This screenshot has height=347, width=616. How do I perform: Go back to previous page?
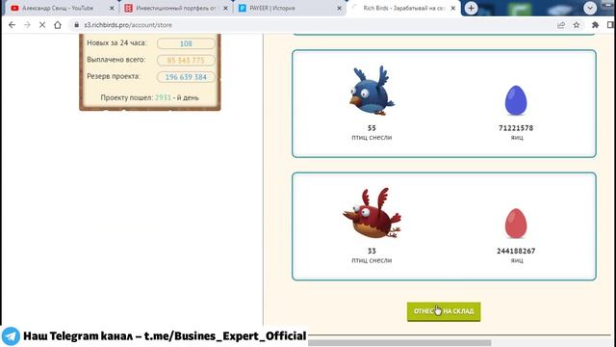click(13, 25)
